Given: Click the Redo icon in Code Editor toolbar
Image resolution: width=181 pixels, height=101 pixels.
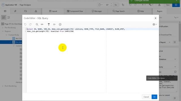Looking at the screenshot, I should pos(30,24).
